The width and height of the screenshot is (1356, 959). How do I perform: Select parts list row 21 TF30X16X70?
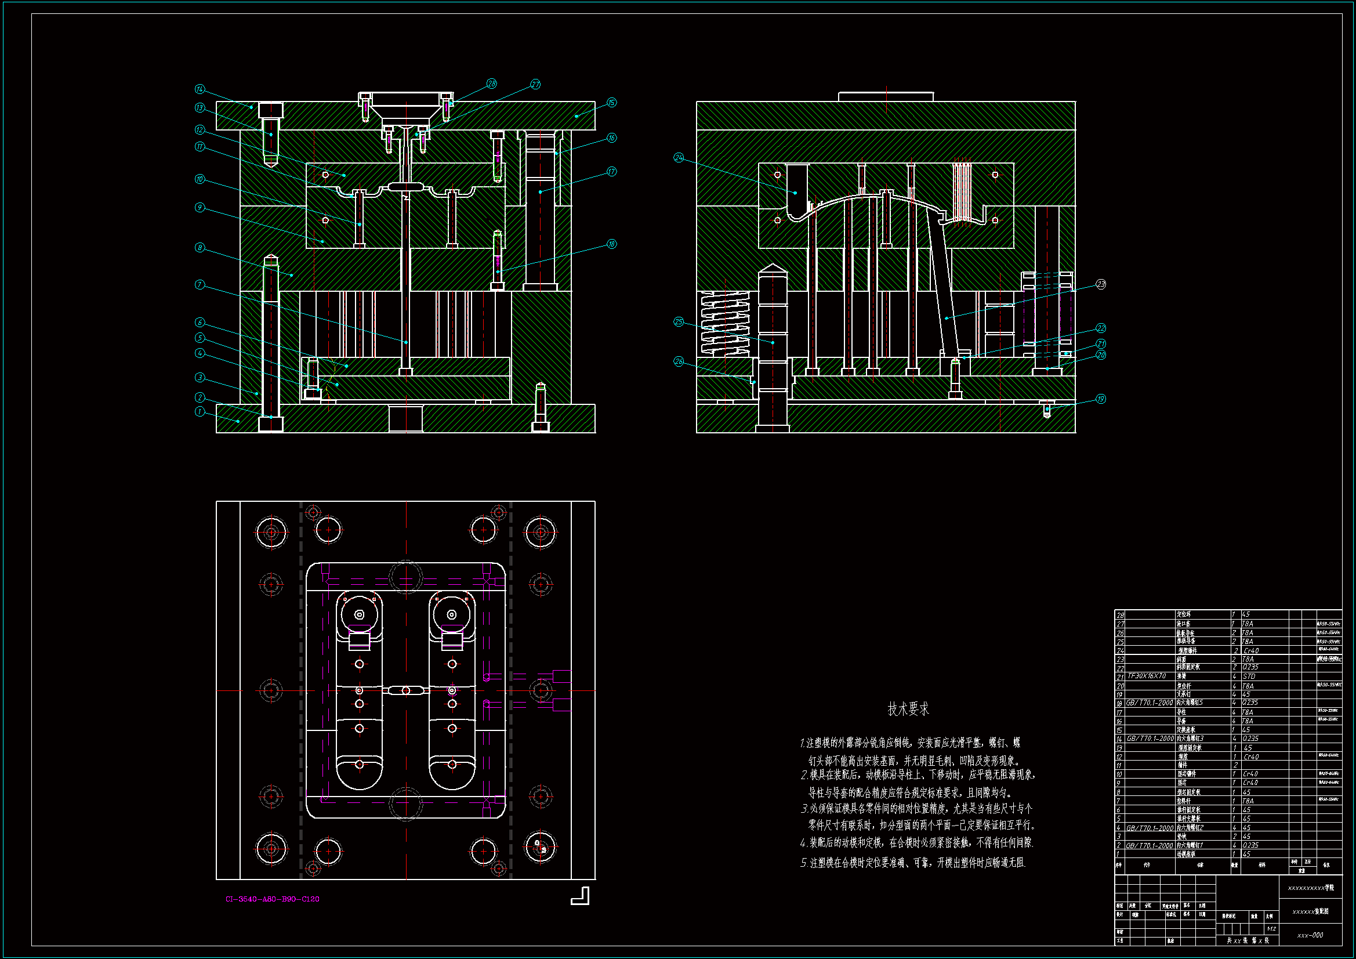1147,676
